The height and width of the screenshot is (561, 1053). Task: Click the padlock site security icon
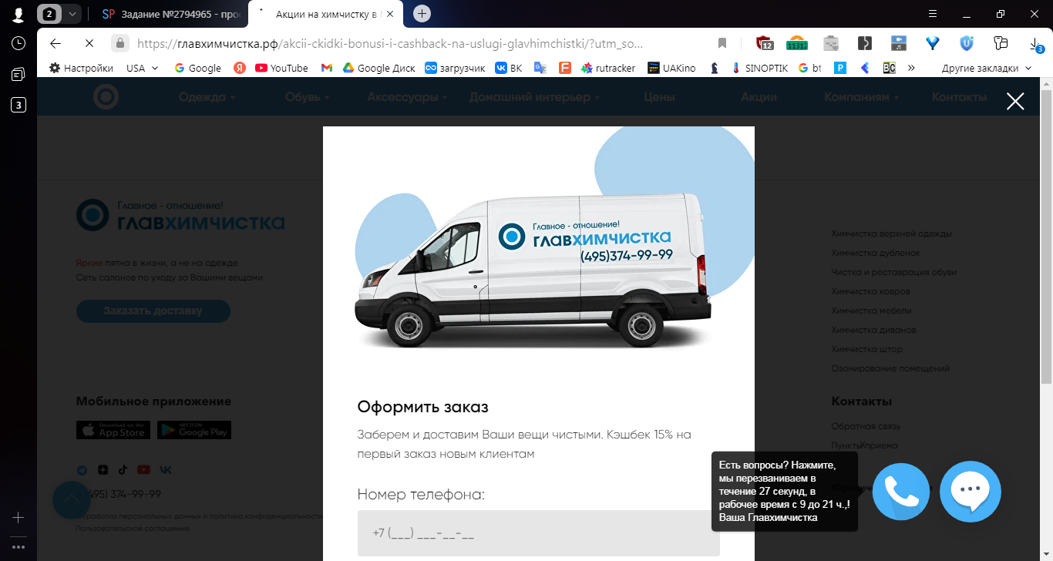pyautogui.click(x=119, y=43)
